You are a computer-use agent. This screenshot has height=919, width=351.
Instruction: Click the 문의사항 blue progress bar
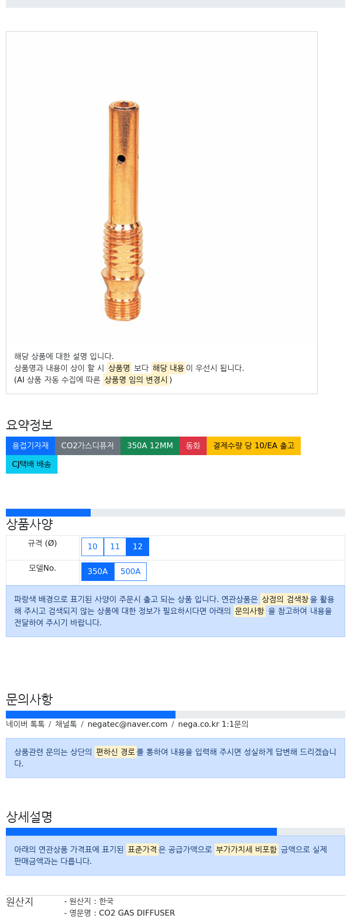coord(91,715)
